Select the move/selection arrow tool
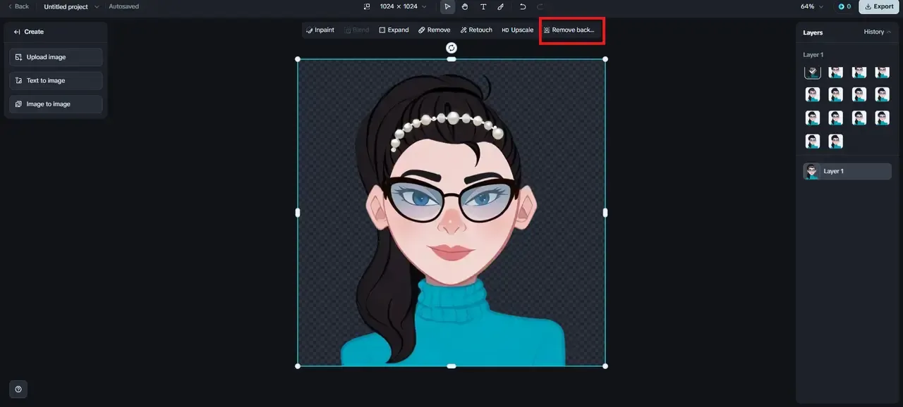903x407 pixels. [447, 6]
